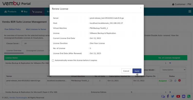Image resolution: width=193 pixels, height=100 pixels.
Task: Click the Customer : PM user label
Action: 181,4
